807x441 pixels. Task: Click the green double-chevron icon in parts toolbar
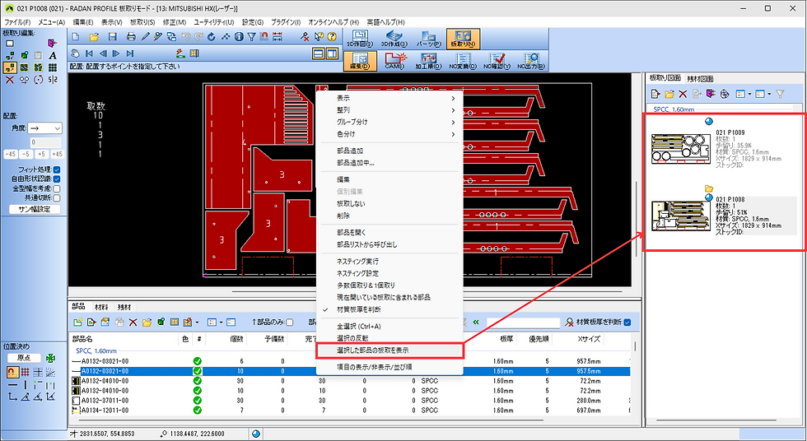coord(476,323)
